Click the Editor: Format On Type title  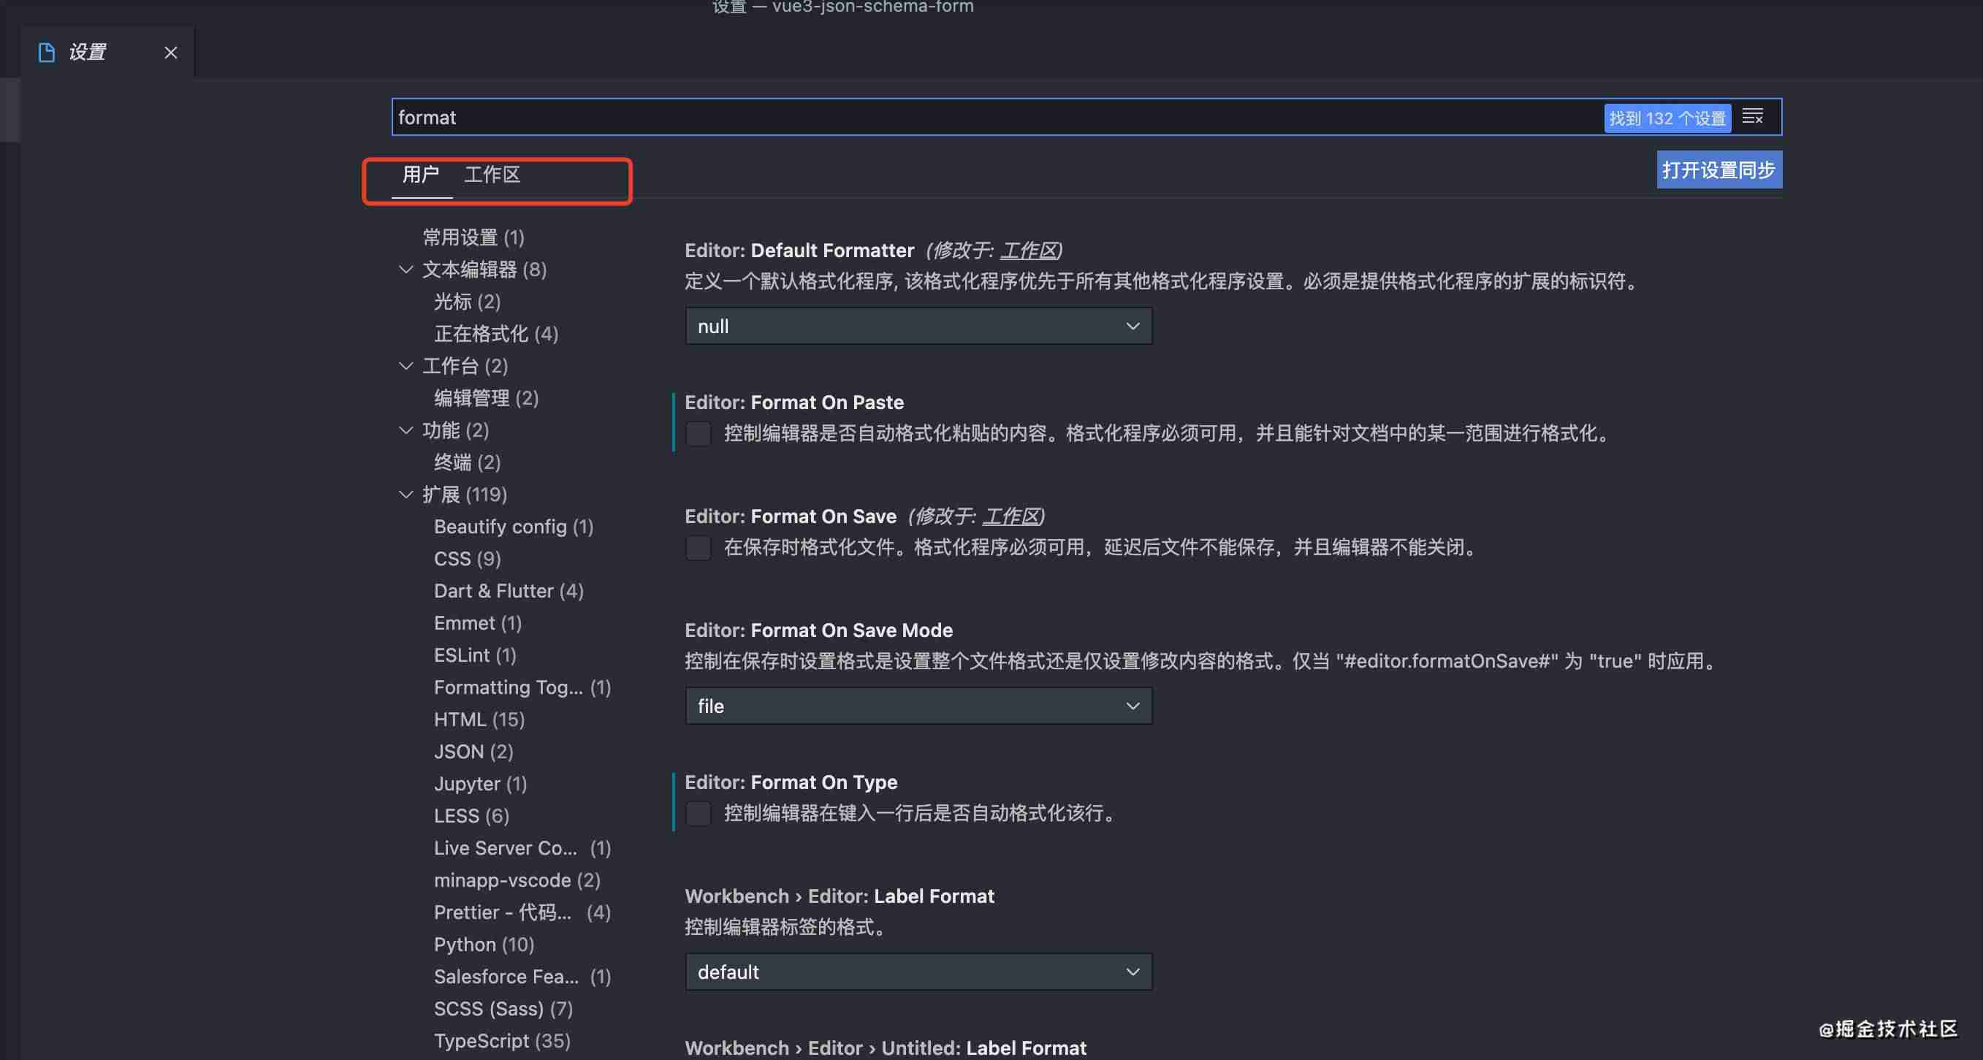point(791,782)
